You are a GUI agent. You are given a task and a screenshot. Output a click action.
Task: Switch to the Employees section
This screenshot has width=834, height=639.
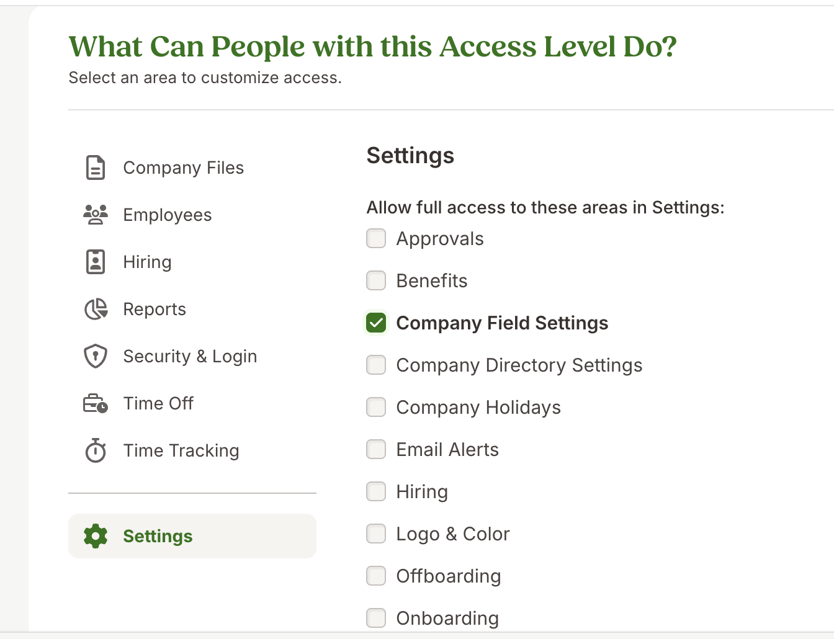[x=168, y=214]
